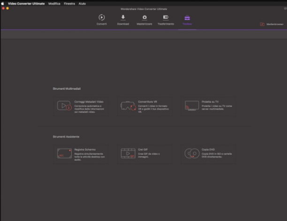
Task: Switch to the Masterizzare tab label
Action: 144,24
